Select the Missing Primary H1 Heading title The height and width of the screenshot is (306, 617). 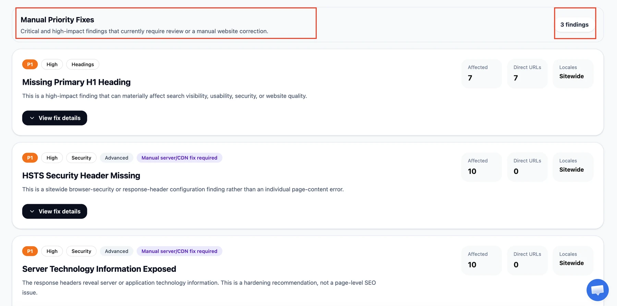(76, 82)
